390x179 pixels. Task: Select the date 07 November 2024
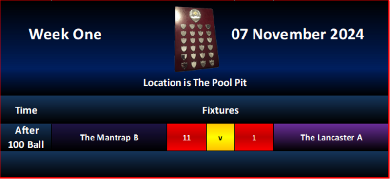[x=297, y=34]
